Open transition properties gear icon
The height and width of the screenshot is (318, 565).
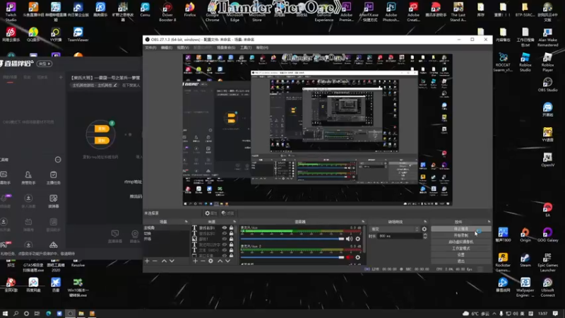[424, 229]
